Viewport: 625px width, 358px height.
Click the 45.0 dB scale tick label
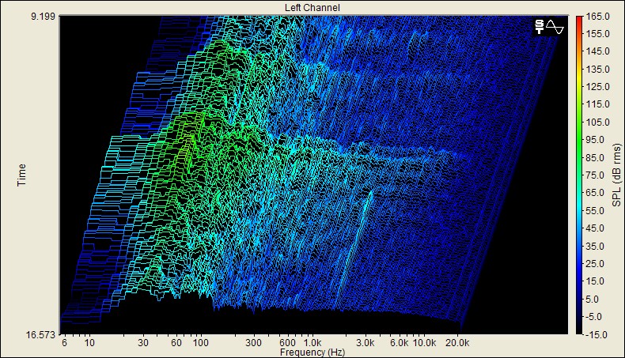[x=597, y=228]
